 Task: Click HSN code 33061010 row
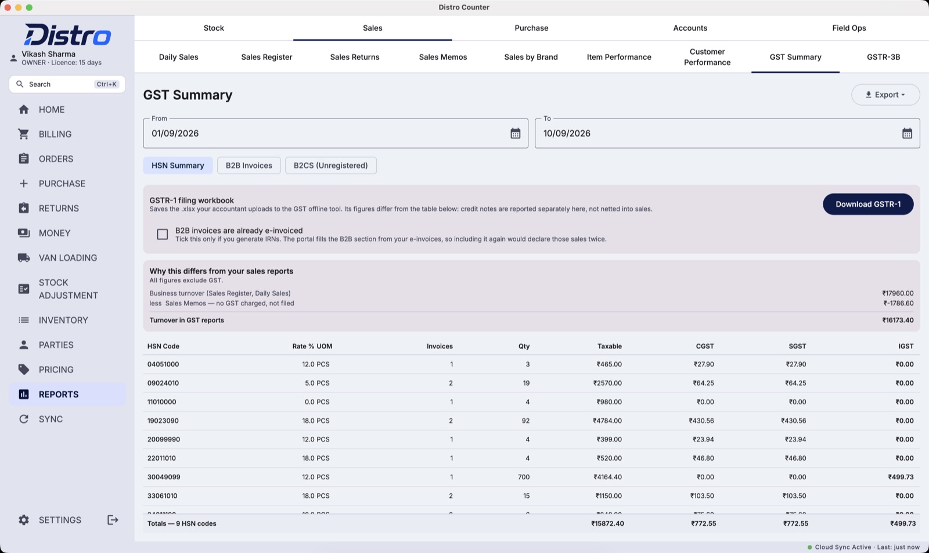(531, 496)
